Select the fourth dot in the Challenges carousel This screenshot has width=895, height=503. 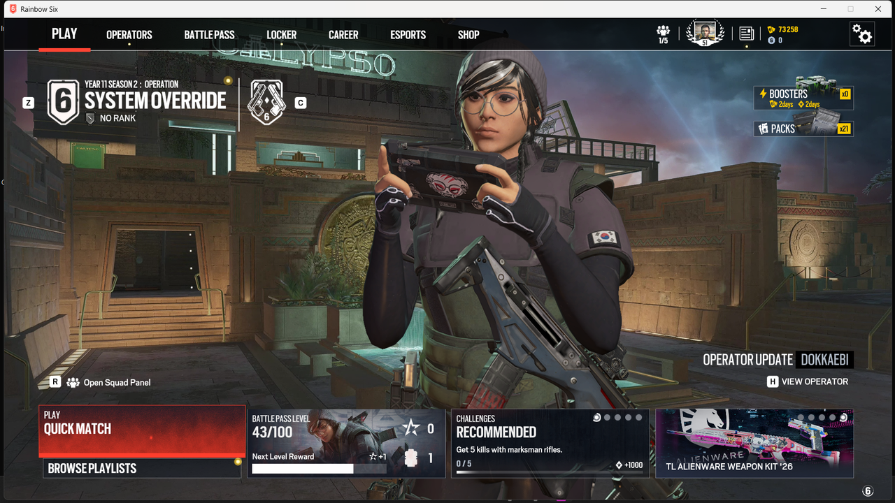pos(628,418)
